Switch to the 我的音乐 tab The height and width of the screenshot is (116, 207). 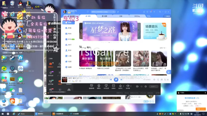(72, 16)
